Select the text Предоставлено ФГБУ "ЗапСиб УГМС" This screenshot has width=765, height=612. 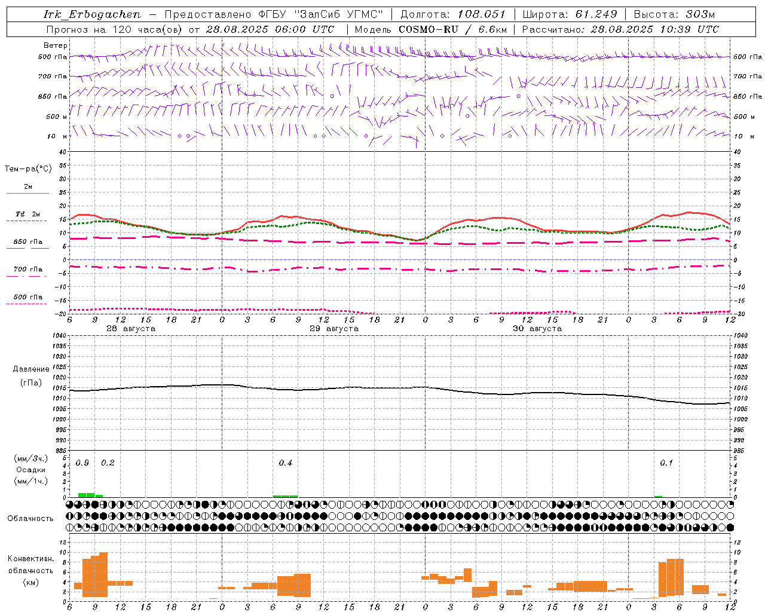pyautogui.click(x=273, y=14)
